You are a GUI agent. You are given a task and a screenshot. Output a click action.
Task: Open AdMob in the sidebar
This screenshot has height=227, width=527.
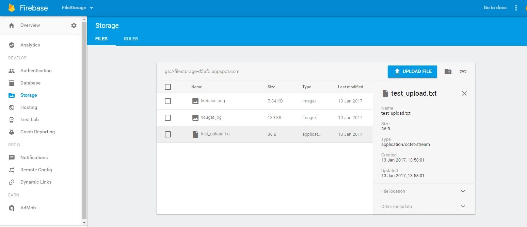[28, 208]
